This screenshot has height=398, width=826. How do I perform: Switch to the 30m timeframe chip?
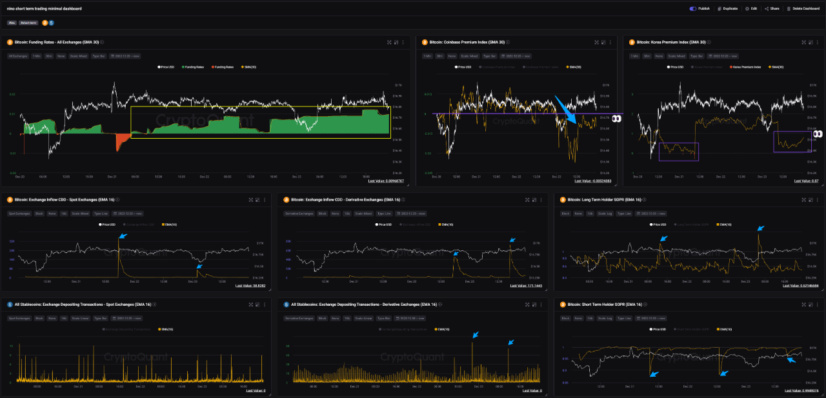tap(48, 56)
